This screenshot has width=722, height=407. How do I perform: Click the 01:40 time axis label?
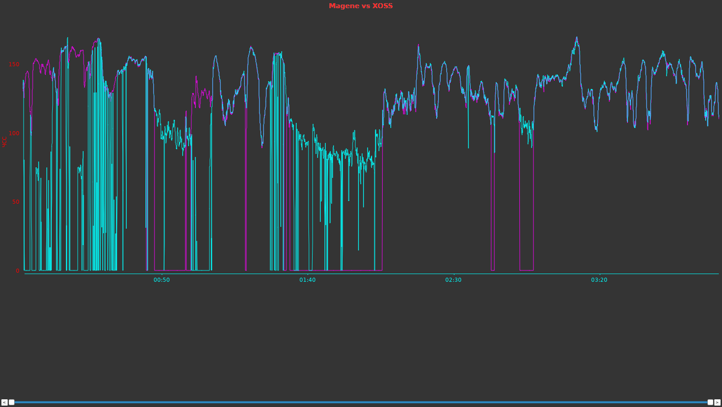coord(307,280)
